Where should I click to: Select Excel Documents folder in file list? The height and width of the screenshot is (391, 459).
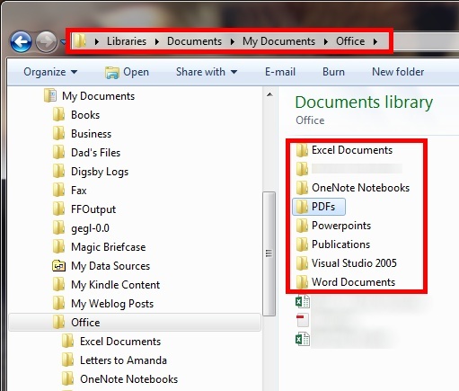point(344,150)
